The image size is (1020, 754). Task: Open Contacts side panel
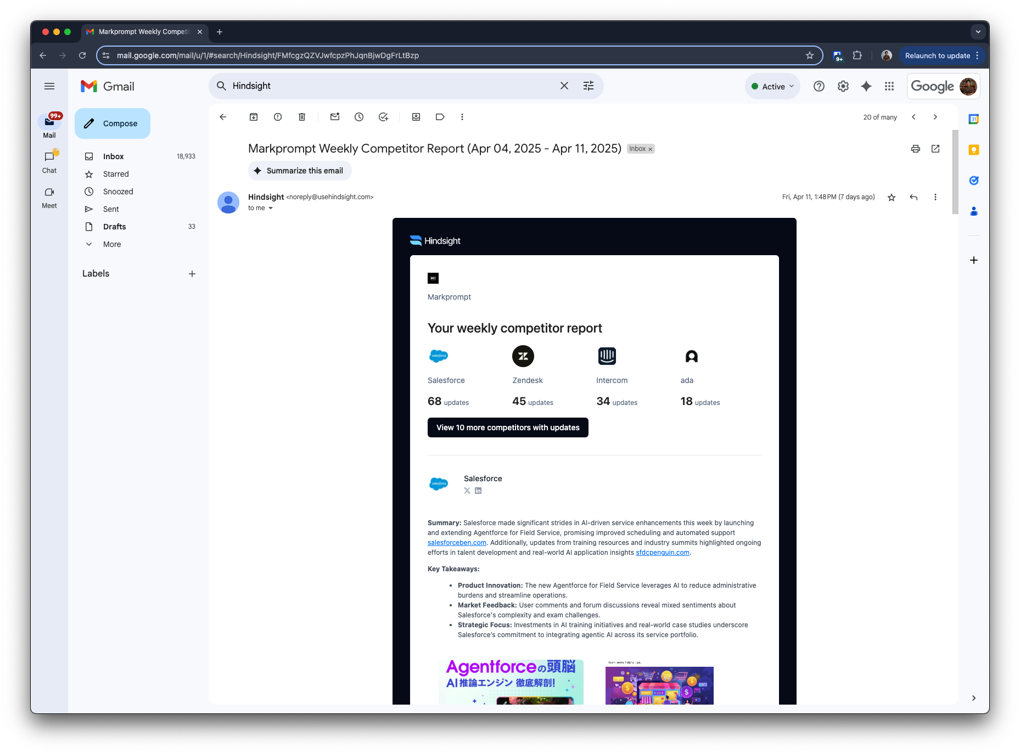click(x=974, y=211)
